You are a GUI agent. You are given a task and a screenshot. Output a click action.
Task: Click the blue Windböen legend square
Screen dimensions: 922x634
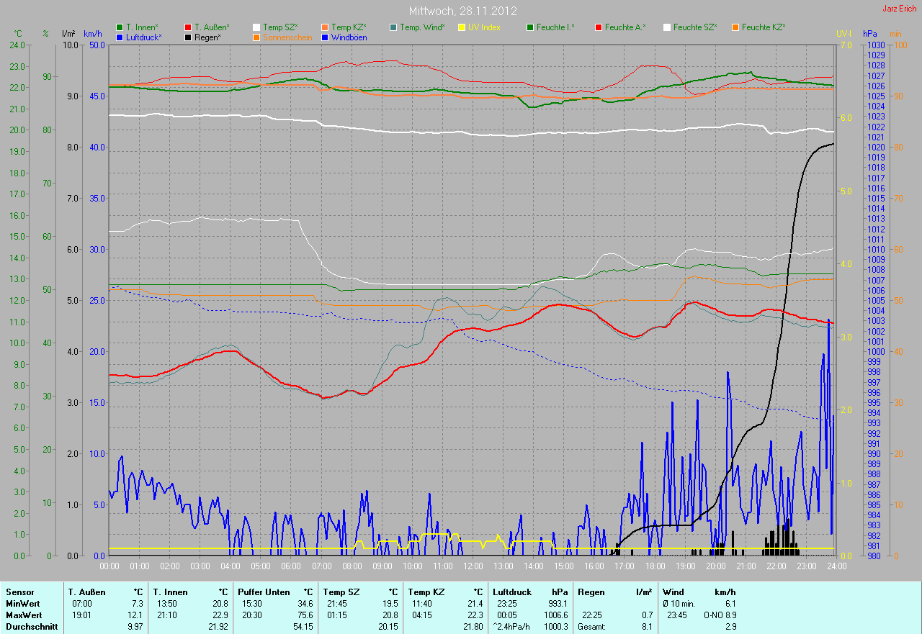pyautogui.click(x=325, y=37)
